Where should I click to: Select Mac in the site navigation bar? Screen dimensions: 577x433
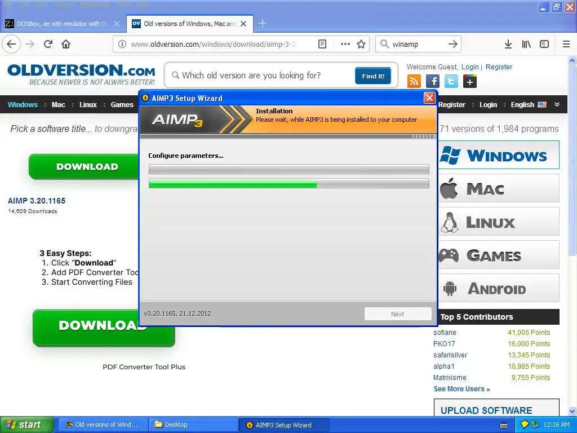pyautogui.click(x=59, y=104)
